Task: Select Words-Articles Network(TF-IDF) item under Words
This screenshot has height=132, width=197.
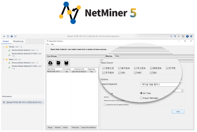Action: [26, 55]
